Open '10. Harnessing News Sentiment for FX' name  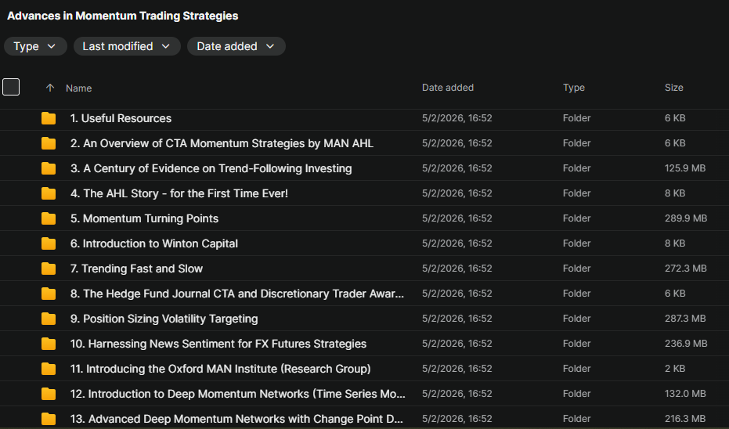coord(218,344)
